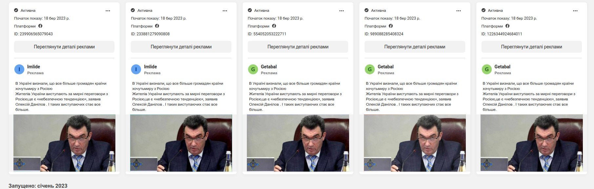Image resolution: width=594 pixels, height=189 pixels.
Task: View ad details for ad ID 554052053222711
Action: pyautogui.click(x=298, y=47)
